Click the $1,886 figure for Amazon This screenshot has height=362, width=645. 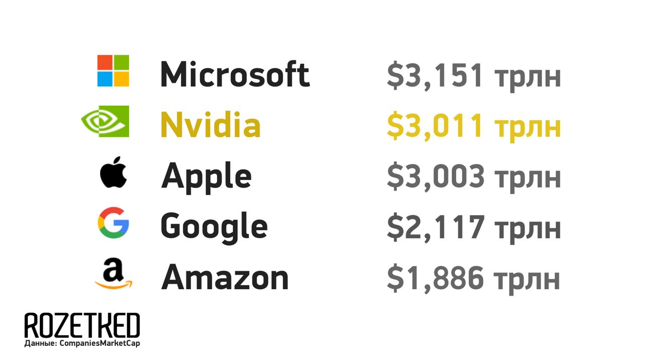[435, 277]
